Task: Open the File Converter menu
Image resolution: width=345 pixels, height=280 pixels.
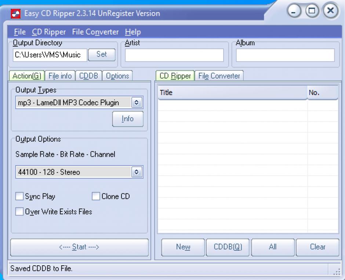Action: [x=95, y=32]
